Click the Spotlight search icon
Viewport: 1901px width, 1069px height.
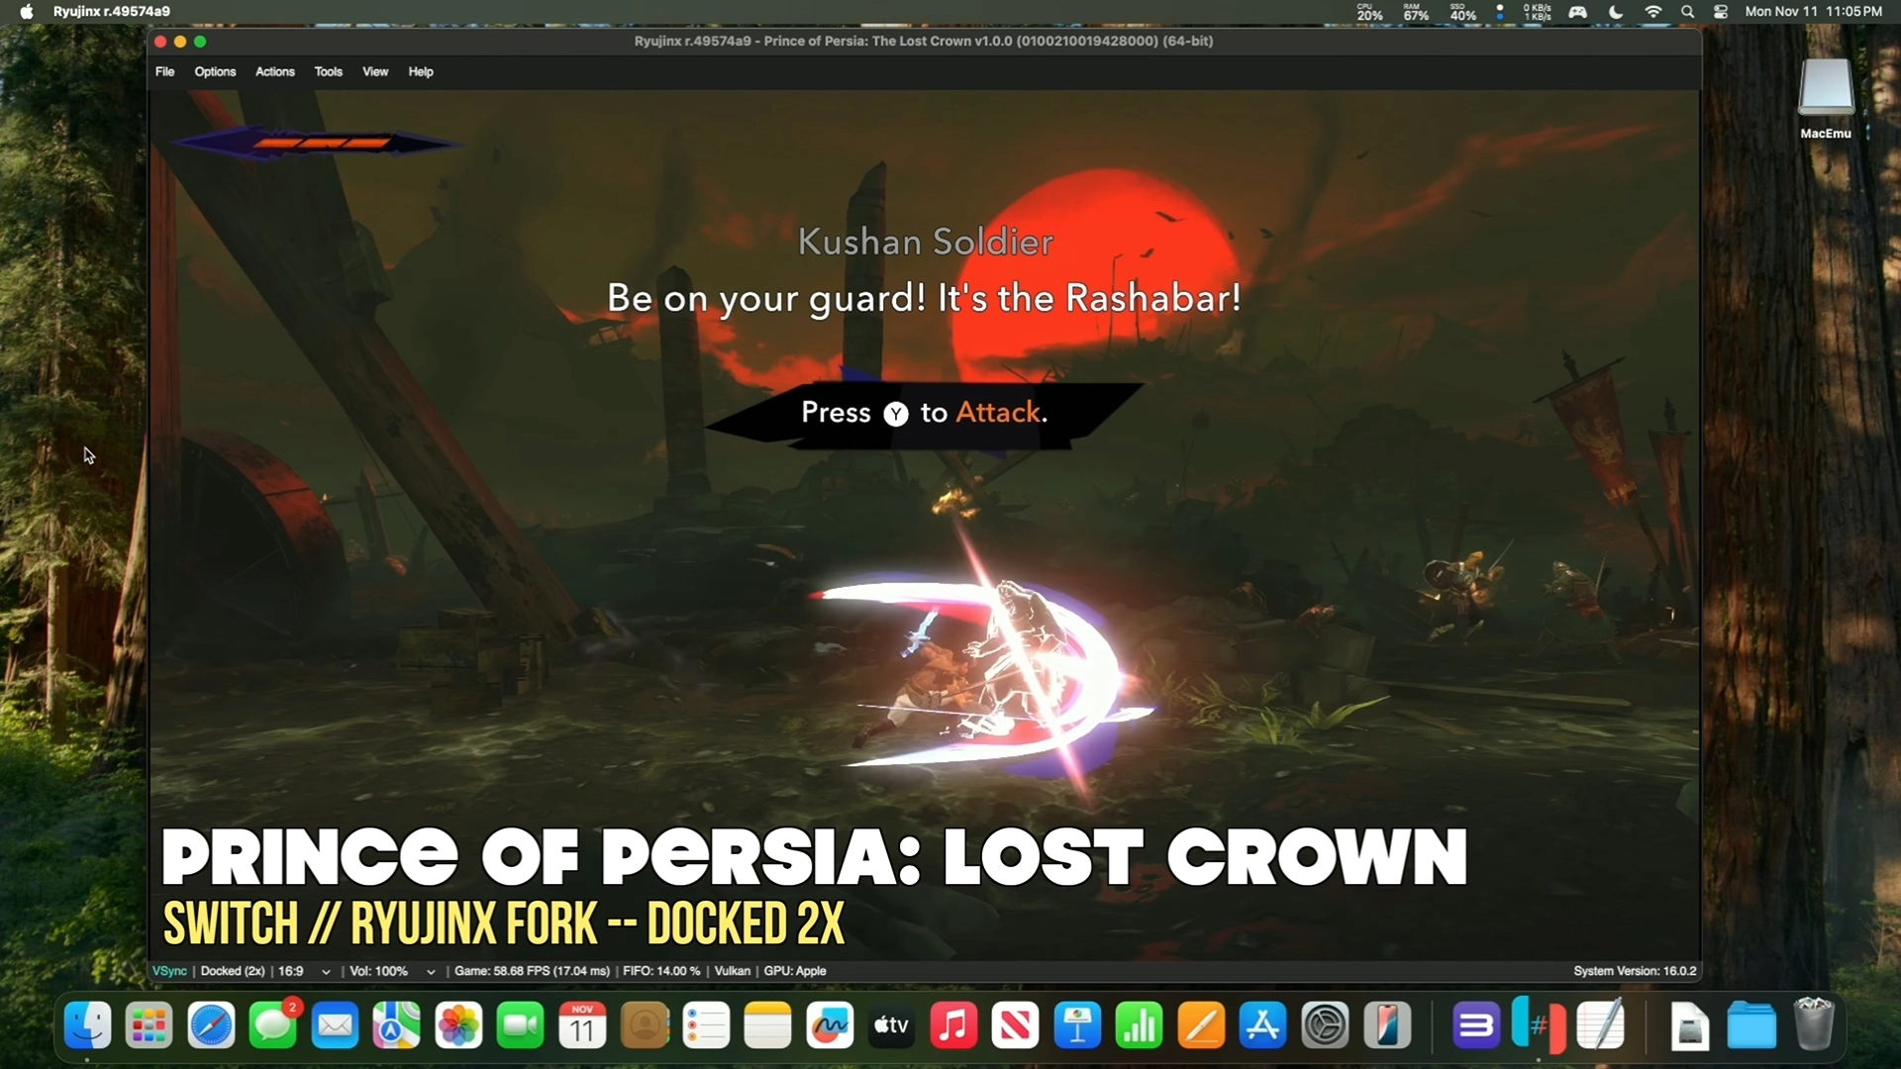(1687, 12)
